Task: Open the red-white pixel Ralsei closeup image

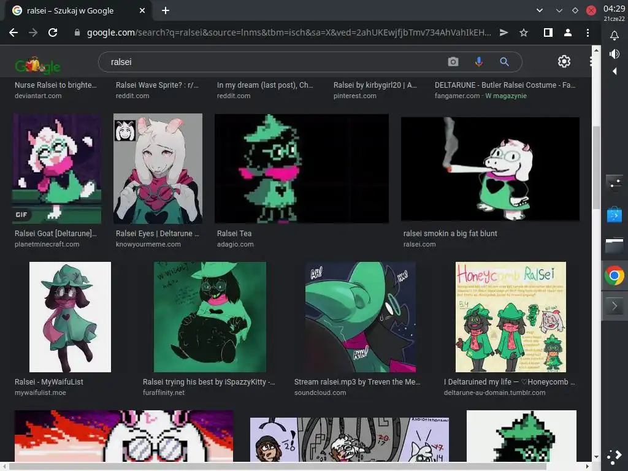Action: pyautogui.click(x=124, y=436)
